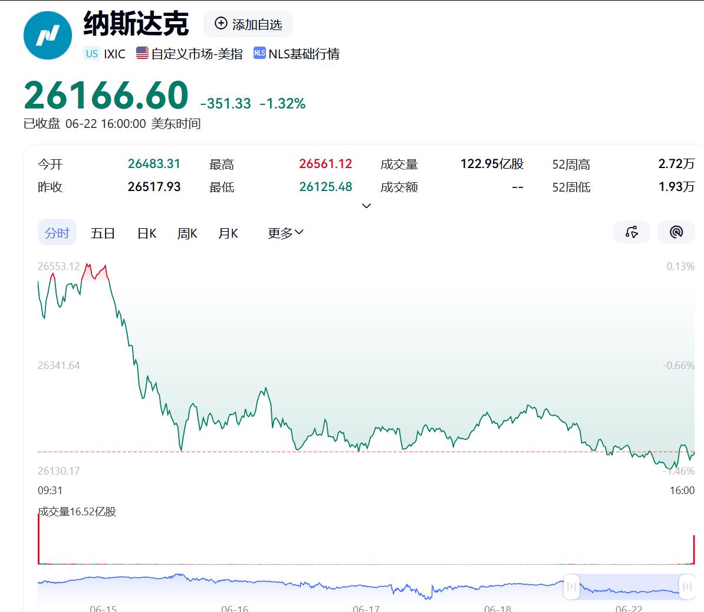Click the red opening volume bar
The image size is (704, 612).
[38, 539]
